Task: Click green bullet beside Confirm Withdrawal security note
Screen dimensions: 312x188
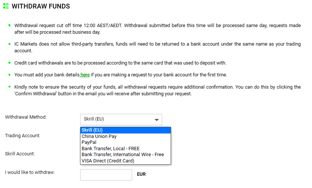Action: point(9,87)
